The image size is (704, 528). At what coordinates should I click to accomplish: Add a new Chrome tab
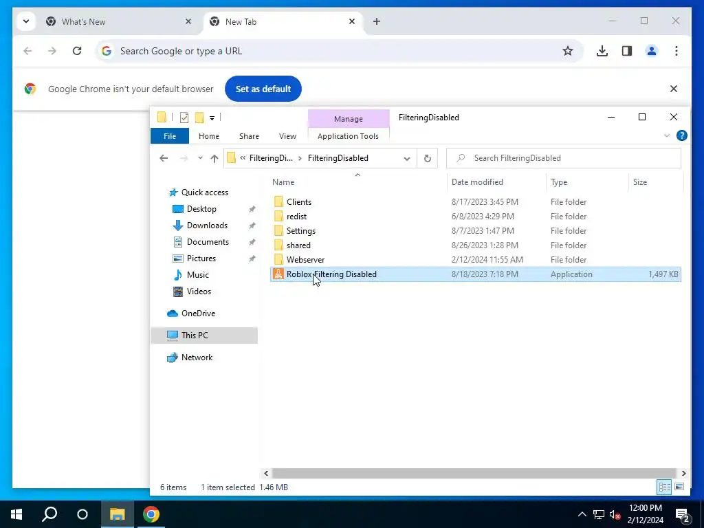pos(377,21)
